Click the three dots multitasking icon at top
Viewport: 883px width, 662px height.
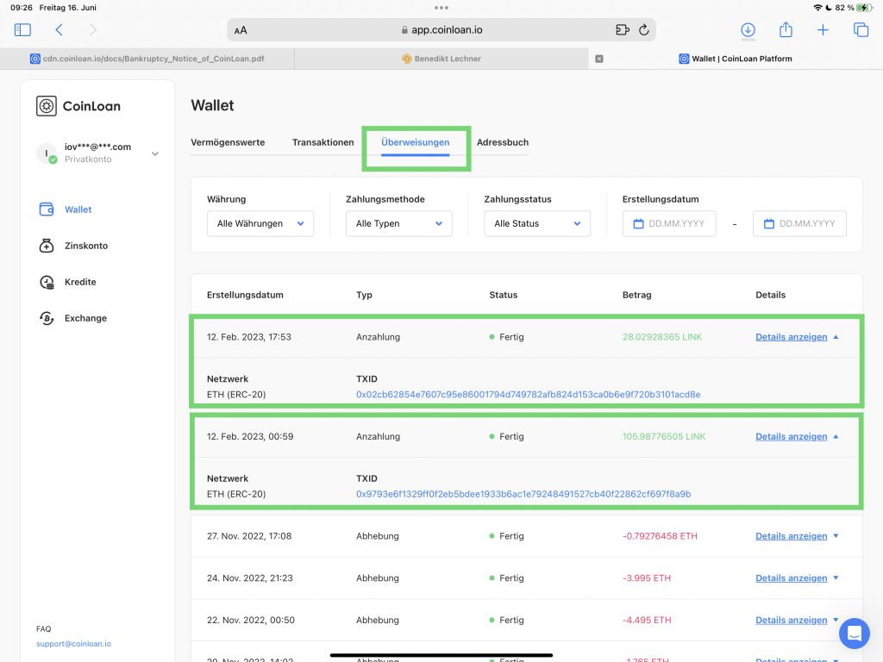click(441, 8)
